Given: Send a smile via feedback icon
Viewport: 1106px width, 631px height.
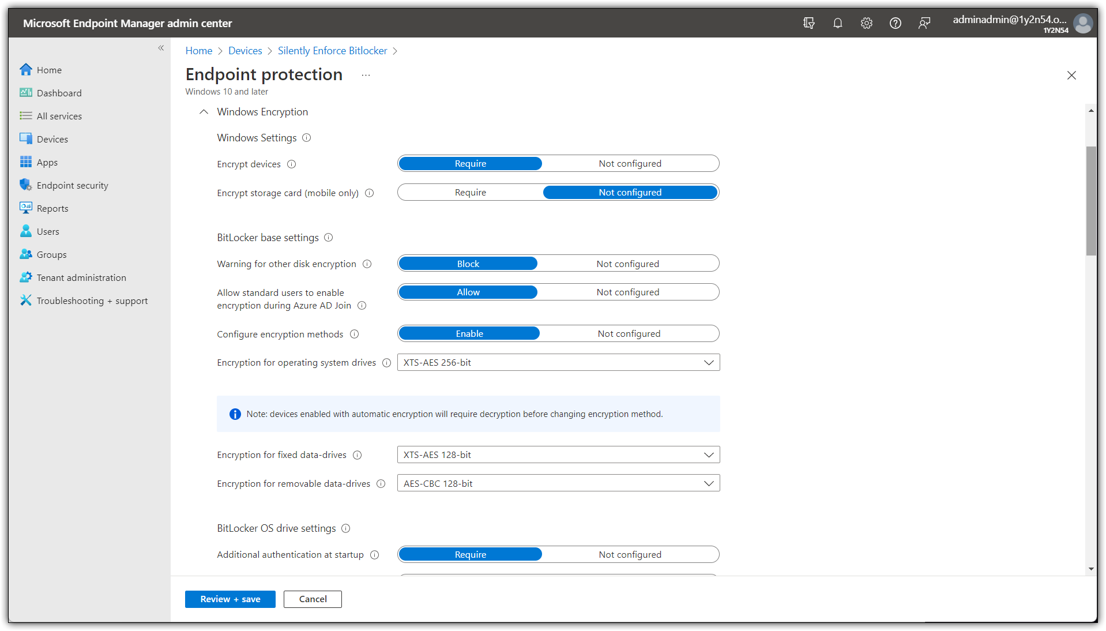Looking at the screenshot, I should [924, 23].
